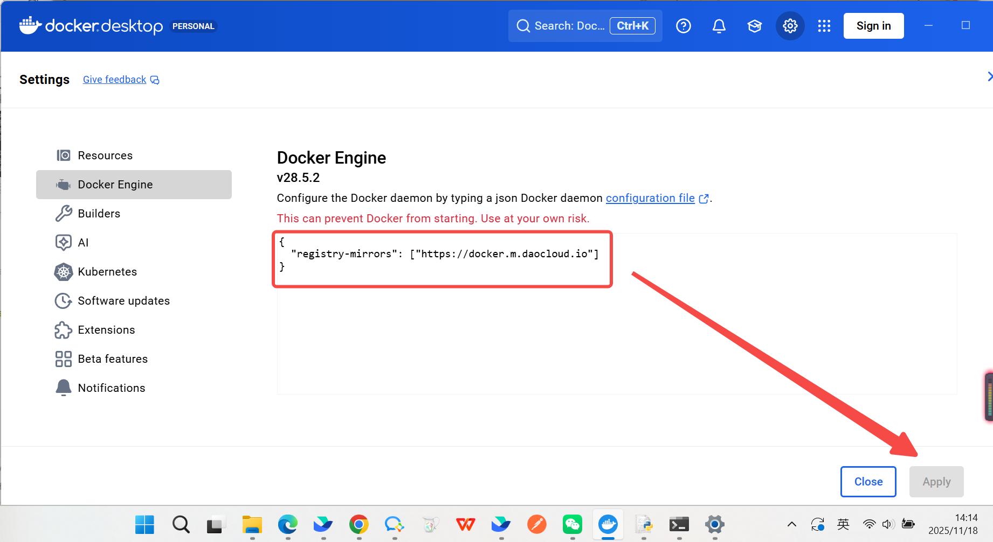This screenshot has height=542, width=993.
Task: Click the Apply button
Action: [936, 482]
